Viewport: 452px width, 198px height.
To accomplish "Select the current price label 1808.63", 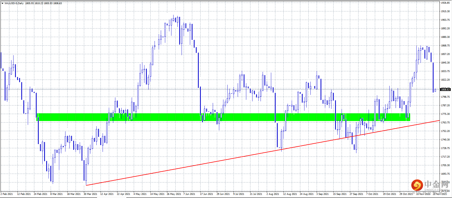I will (x=445, y=90).
